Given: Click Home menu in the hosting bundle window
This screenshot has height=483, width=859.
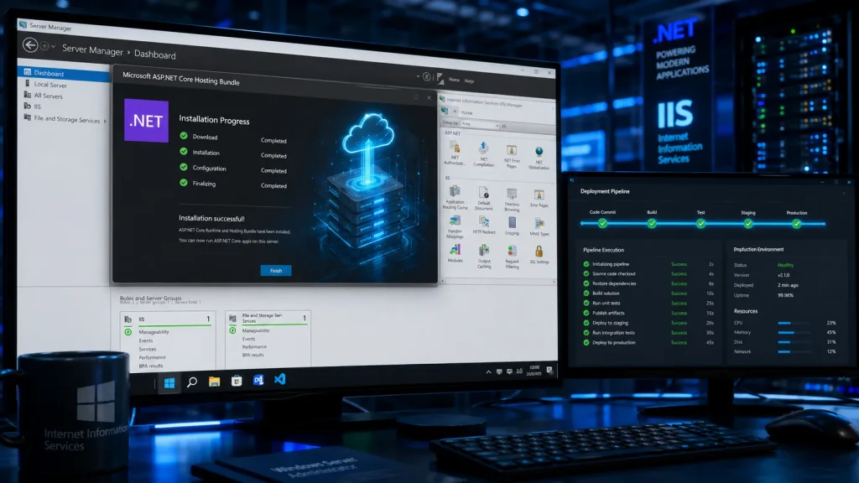Looking at the screenshot, I should pos(454,80).
